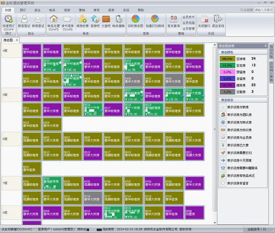Switch to the 库存 ribbon tab
275x233 pixels.
point(96,9)
